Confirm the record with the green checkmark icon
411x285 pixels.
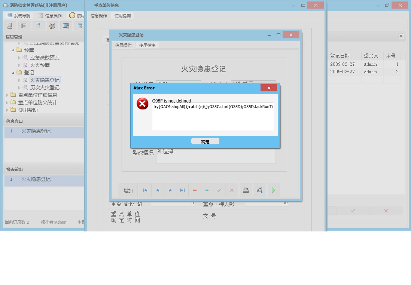tap(219, 190)
